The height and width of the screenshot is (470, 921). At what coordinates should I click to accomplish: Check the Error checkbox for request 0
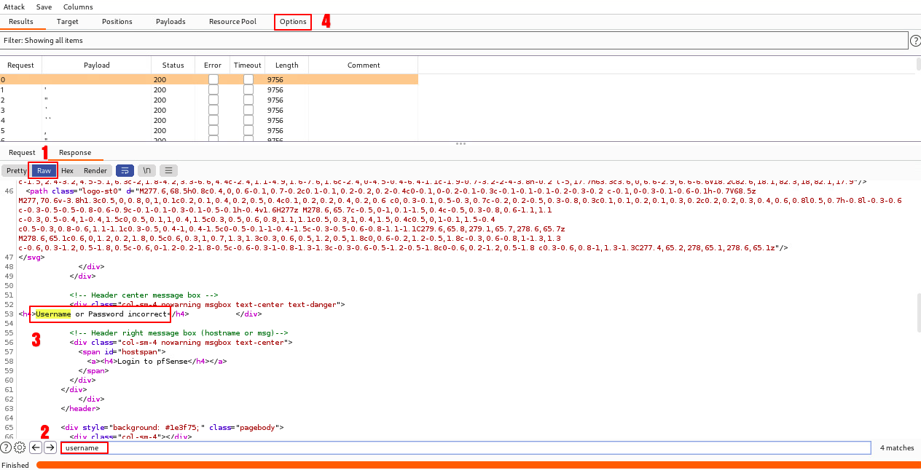coord(213,79)
